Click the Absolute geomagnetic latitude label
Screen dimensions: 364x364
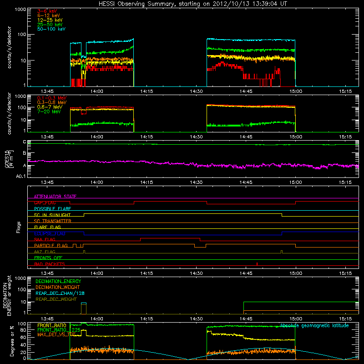click(314, 325)
